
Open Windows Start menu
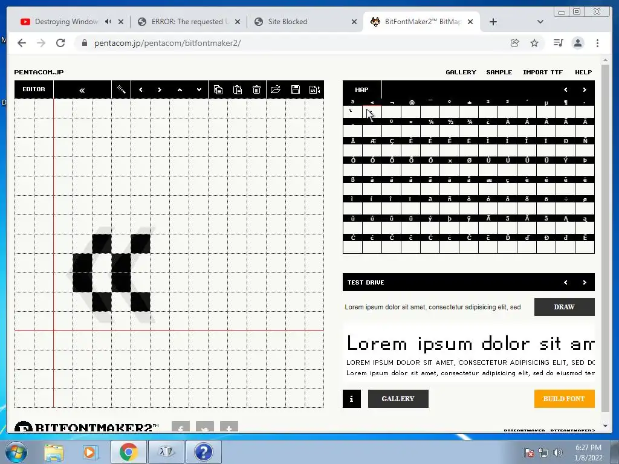(16, 452)
